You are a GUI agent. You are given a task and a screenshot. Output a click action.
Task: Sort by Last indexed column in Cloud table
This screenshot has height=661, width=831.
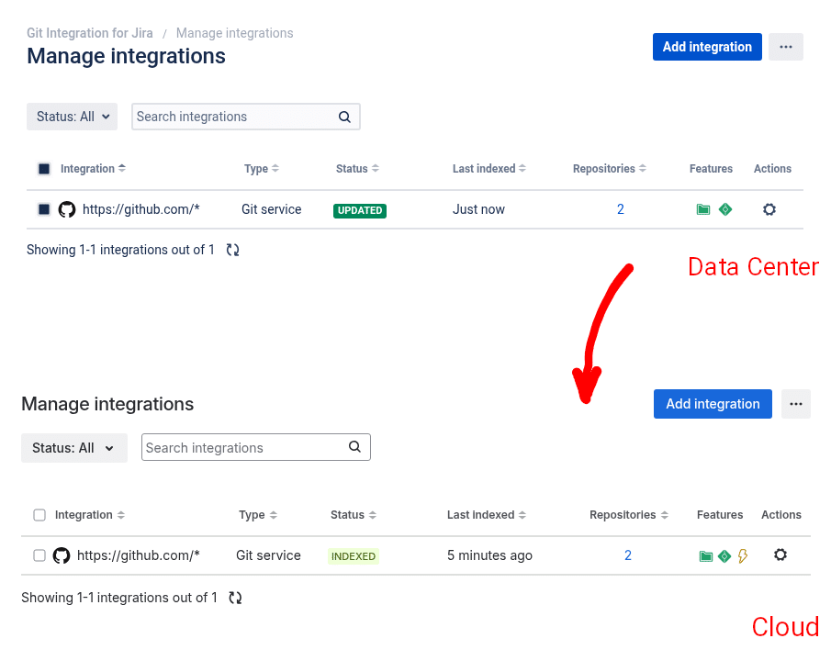pyautogui.click(x=487, y=515)
